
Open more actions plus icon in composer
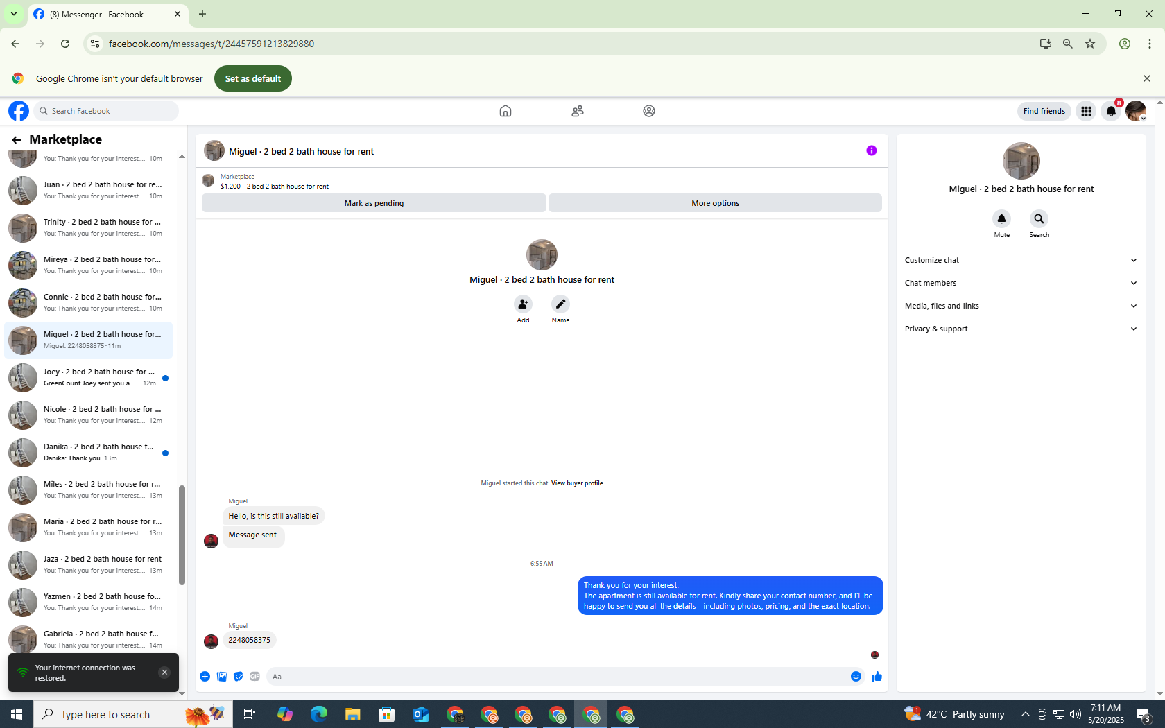tap(205, 677)
